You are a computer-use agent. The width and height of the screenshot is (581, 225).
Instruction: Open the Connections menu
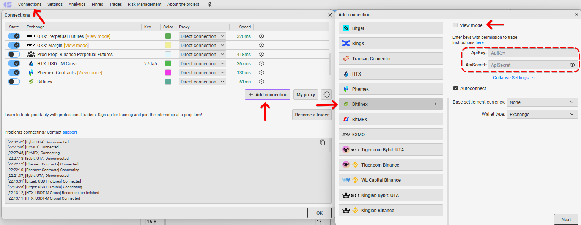tap(30, 4)
